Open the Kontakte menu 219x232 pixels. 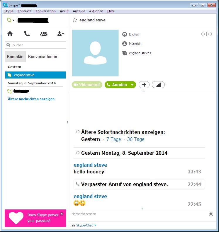pyautogui.click(x=24, y=11)
